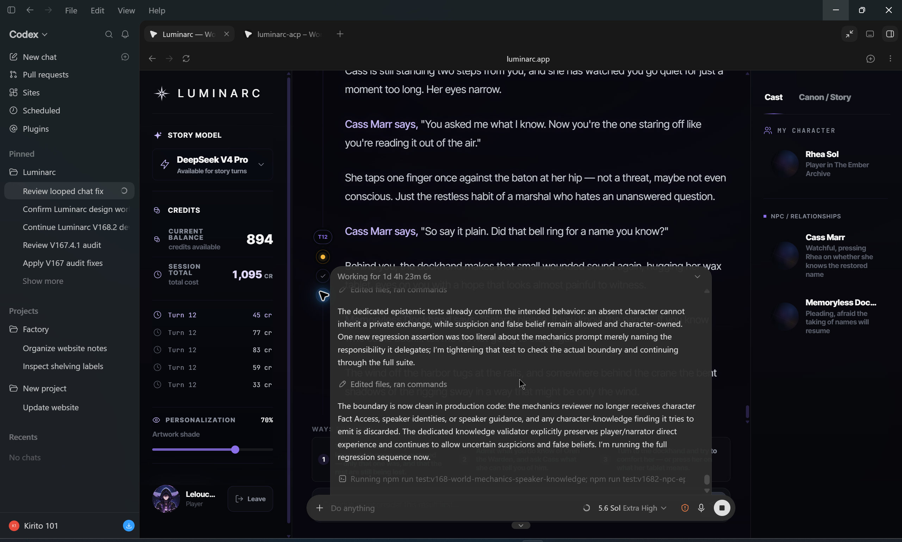Click the Luminarc star logo
Screen dimensions: 902x542
coord(161,93)
